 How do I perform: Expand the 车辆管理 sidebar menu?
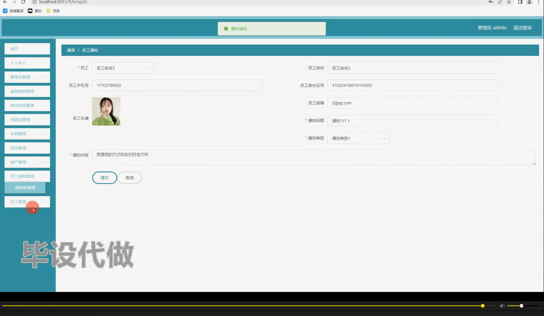[x=27, y=134]
